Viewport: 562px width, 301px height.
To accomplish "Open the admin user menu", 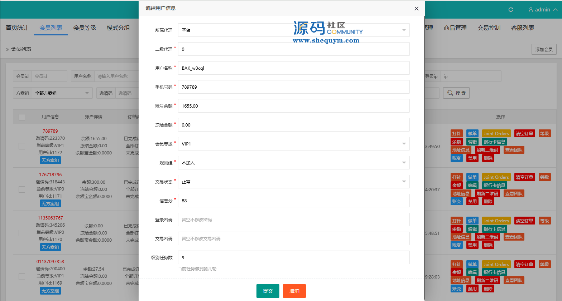I will coord(543,10).
